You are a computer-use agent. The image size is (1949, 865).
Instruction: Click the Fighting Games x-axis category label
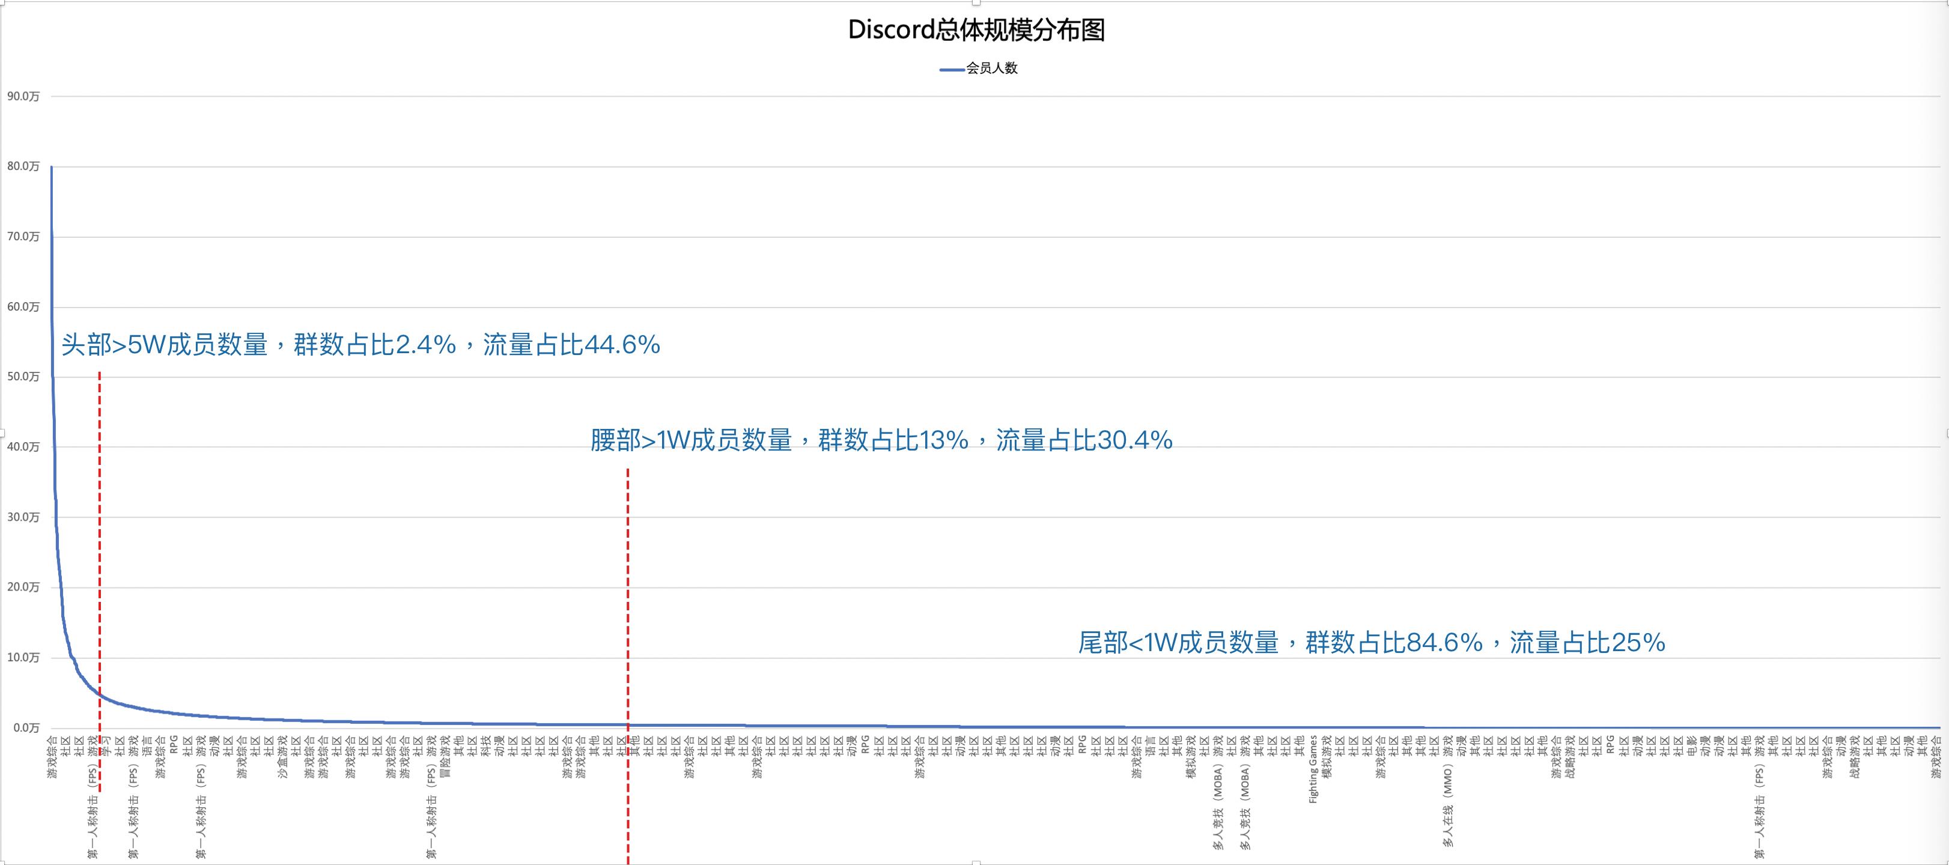click(x=1313, y=769)
